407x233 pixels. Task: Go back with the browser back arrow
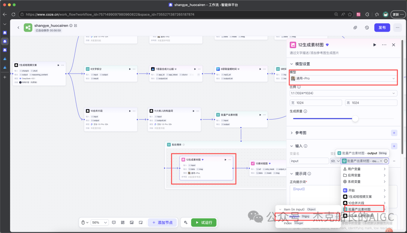pyautogui.click(x=5, y=14)
